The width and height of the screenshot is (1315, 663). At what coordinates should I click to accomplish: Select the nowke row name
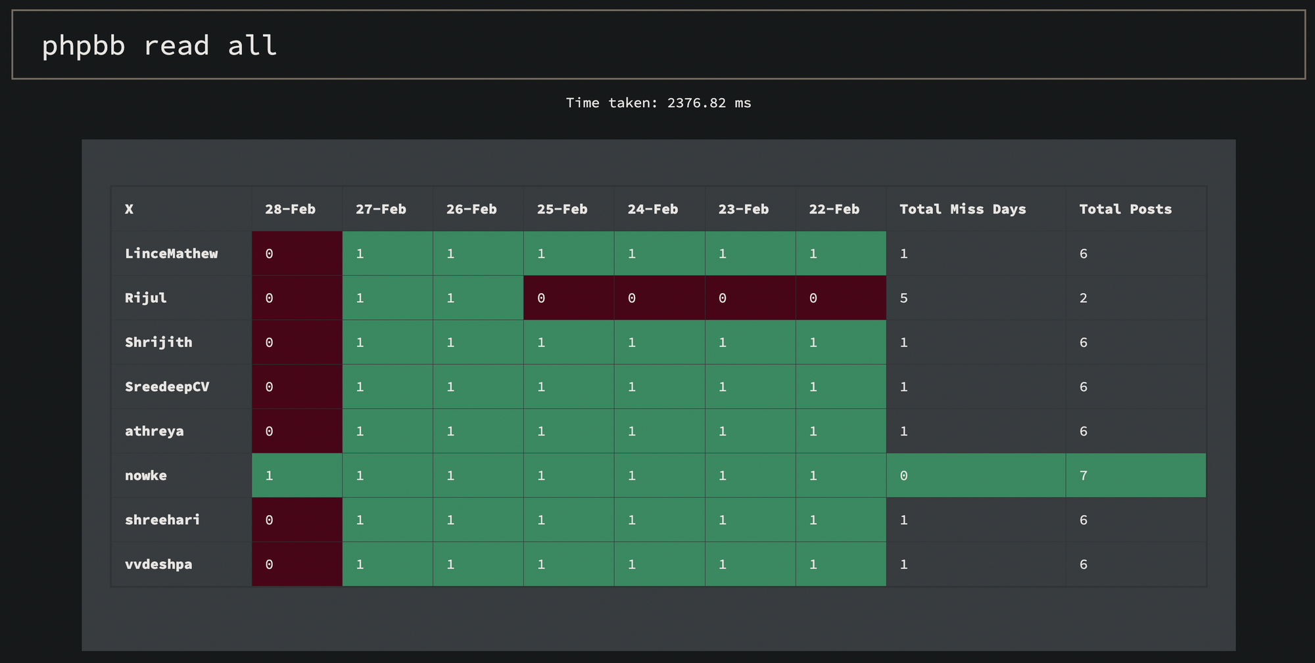(x=146, y=476)
